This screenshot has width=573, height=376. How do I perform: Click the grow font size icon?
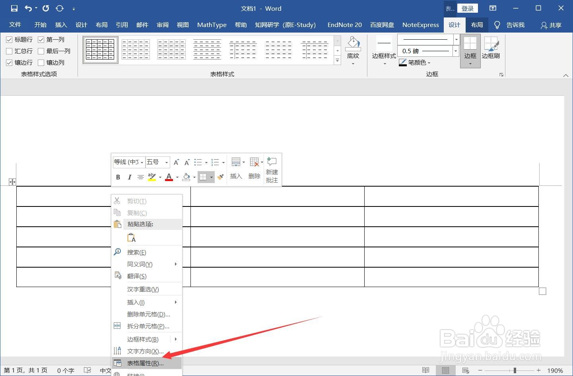(176, 162)
